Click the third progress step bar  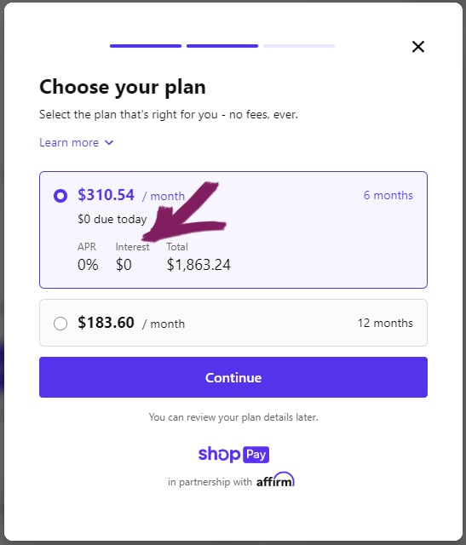[x=299, y=46]
